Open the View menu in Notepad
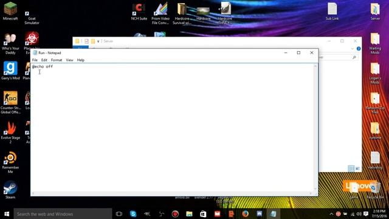Screen dimensions: 389x219 (69, 60)
